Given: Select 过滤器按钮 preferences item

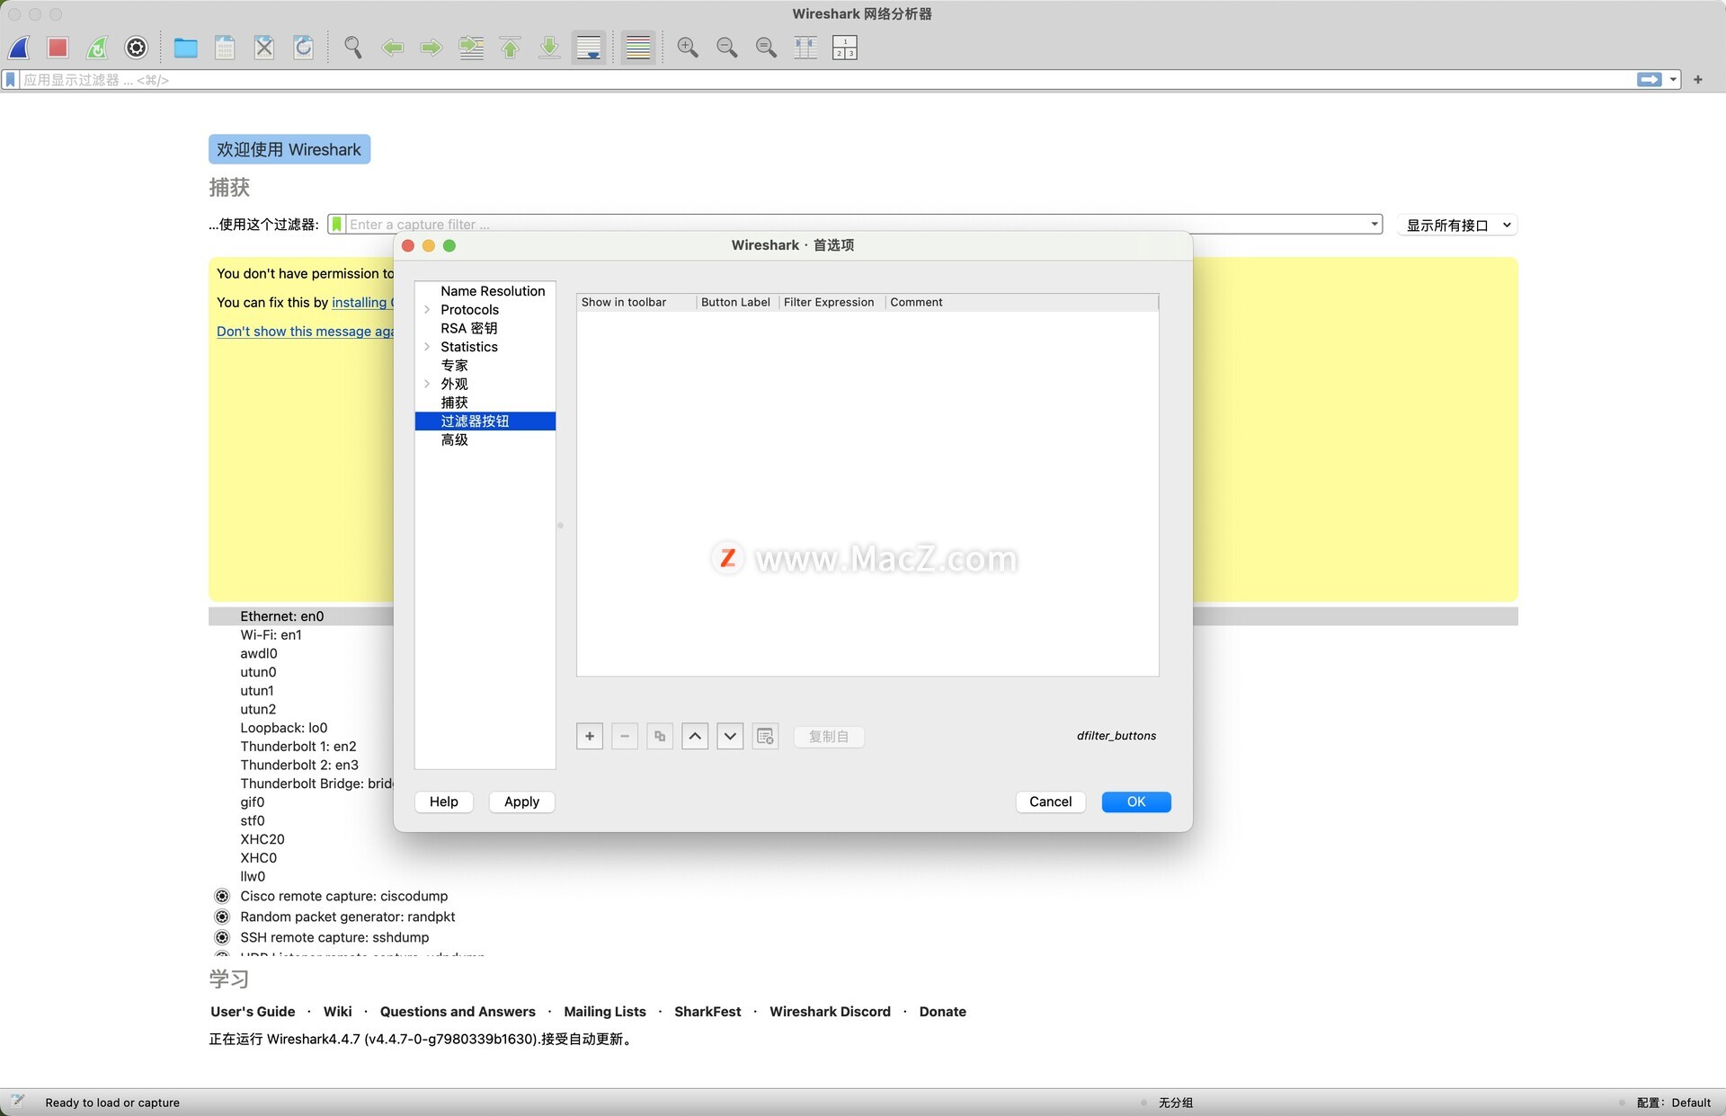Looking at the screenshot, I should (485, 421).
